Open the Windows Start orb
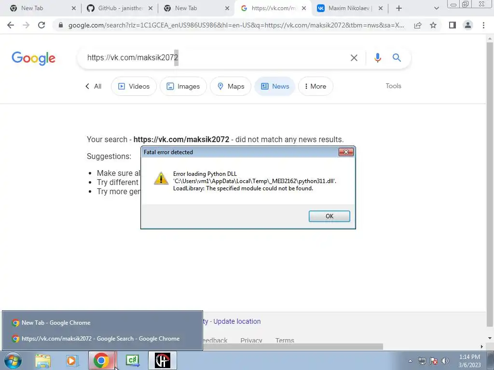 [x=13, y=360]
